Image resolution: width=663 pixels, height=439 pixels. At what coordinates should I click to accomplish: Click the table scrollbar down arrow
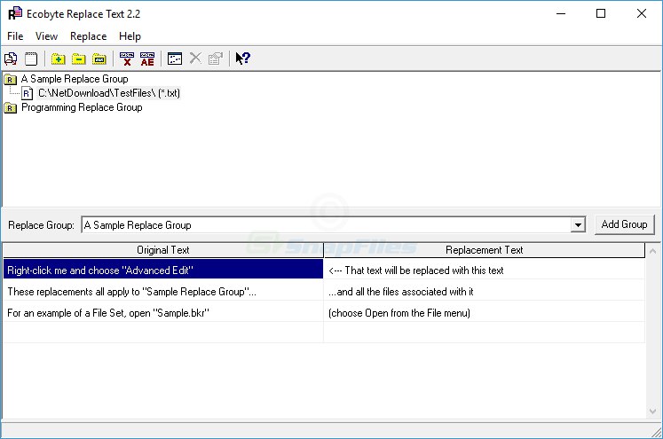click(x=653, y=412)
